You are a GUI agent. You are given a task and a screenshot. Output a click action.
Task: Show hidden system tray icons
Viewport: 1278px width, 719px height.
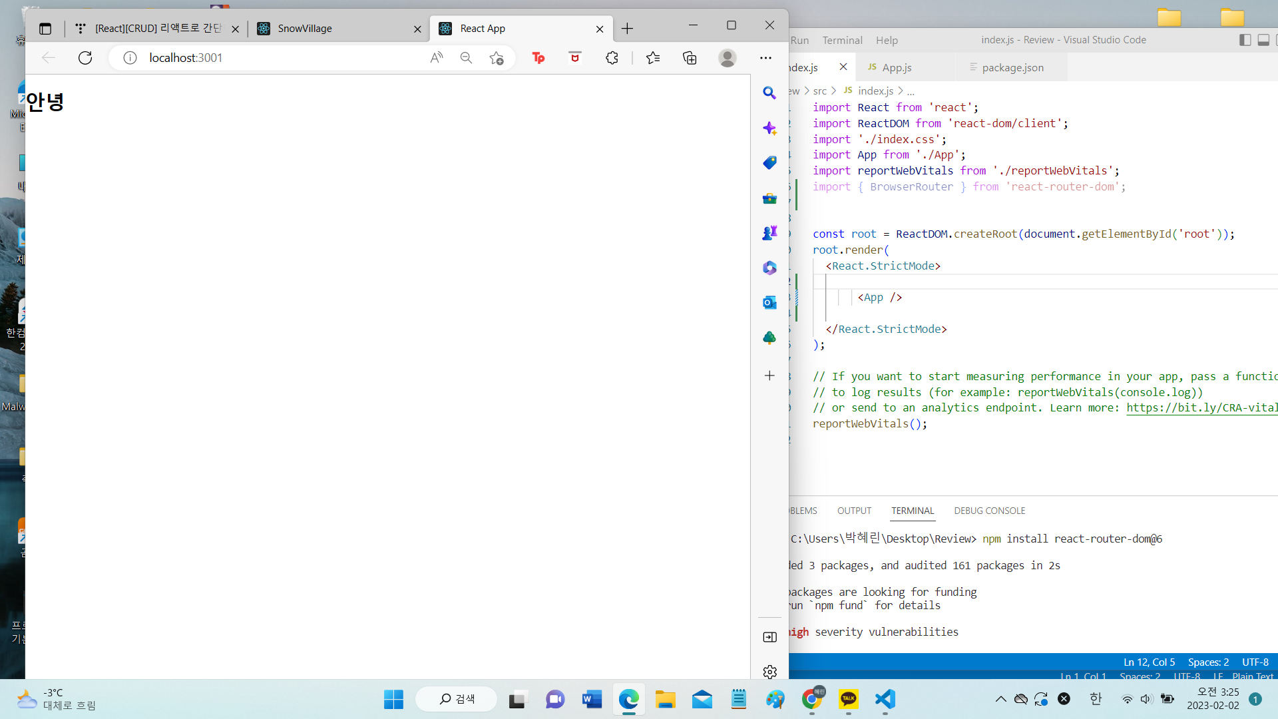[1000, 699]
